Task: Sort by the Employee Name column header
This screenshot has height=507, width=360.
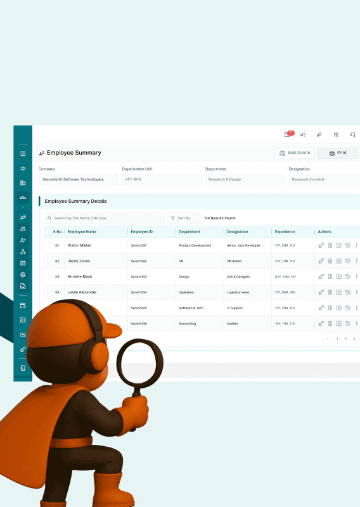Action: 82,231
